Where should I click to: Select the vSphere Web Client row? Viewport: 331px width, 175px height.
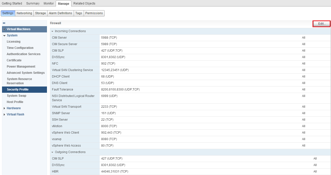click(190, 133)
